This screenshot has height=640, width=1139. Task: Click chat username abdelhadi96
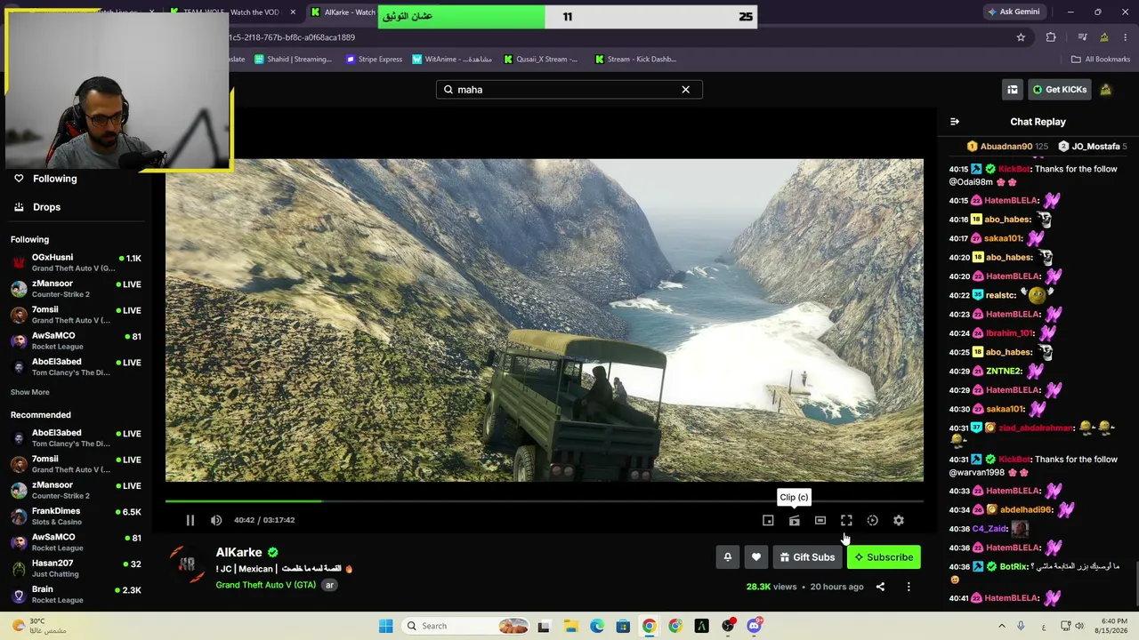coord(1026,510)
